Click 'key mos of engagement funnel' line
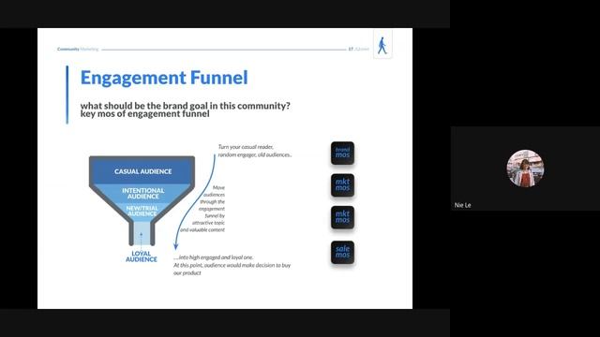This screenshot has height=337, width=600. click(145, 114)
